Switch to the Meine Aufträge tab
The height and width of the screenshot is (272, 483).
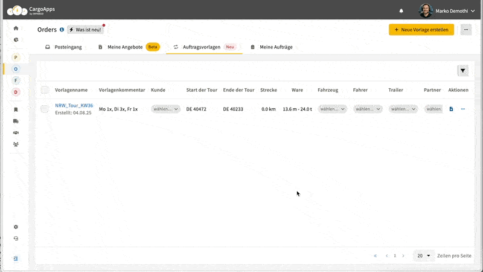(x=272, y=47)
